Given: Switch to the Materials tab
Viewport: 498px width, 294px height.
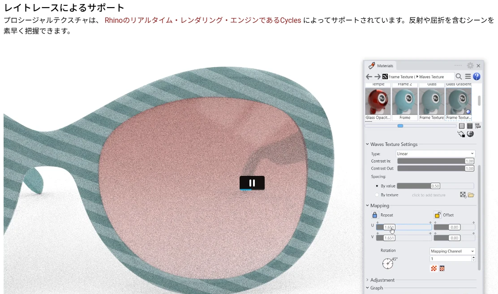Looking at the screenshot, I should coord(381,66).
